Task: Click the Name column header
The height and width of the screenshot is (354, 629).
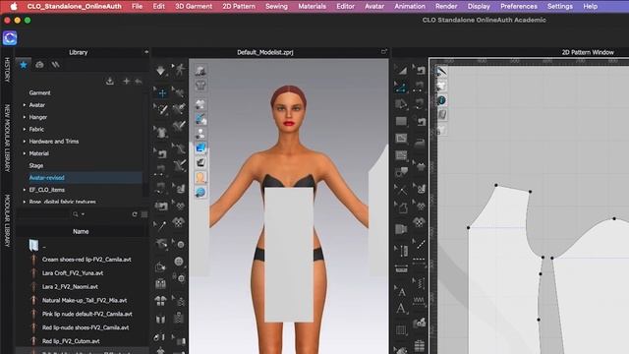Action: coord(81,232)
